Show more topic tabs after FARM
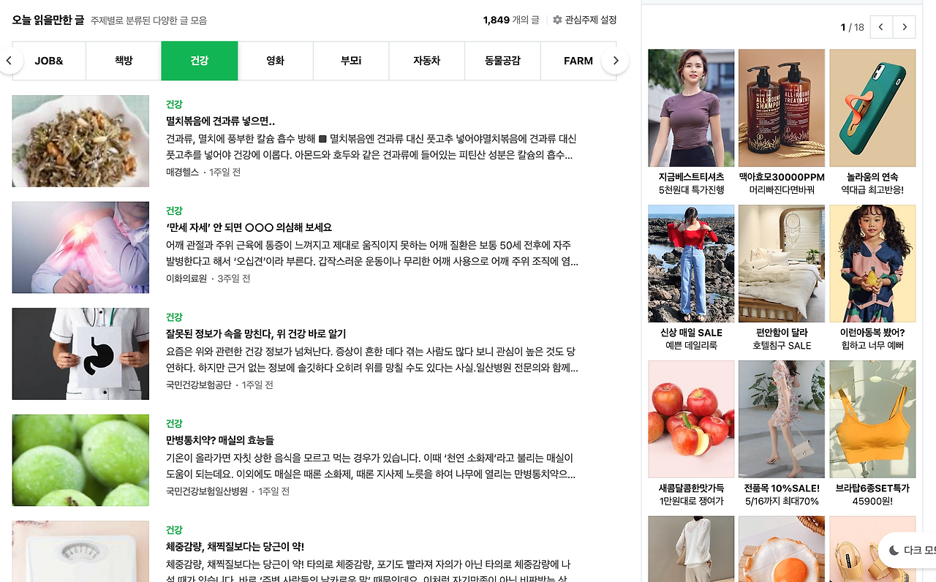The height and width of the screenshot is (582, 936). pos(616,61)
